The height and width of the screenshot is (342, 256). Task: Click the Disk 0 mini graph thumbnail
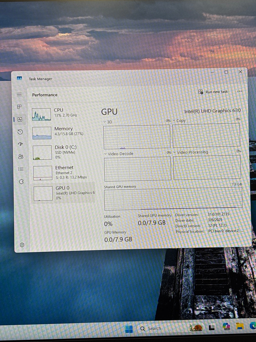42,153
